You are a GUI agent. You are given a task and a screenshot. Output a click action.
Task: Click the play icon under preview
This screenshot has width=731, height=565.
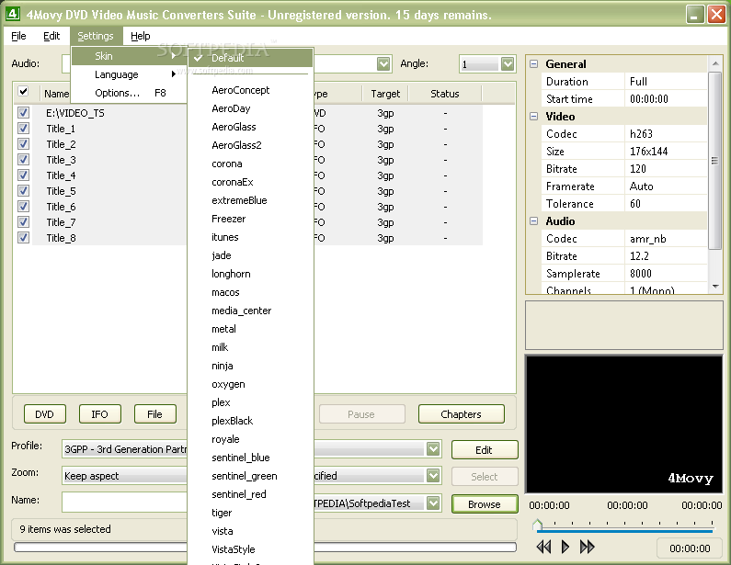click(x=565, y=547)
